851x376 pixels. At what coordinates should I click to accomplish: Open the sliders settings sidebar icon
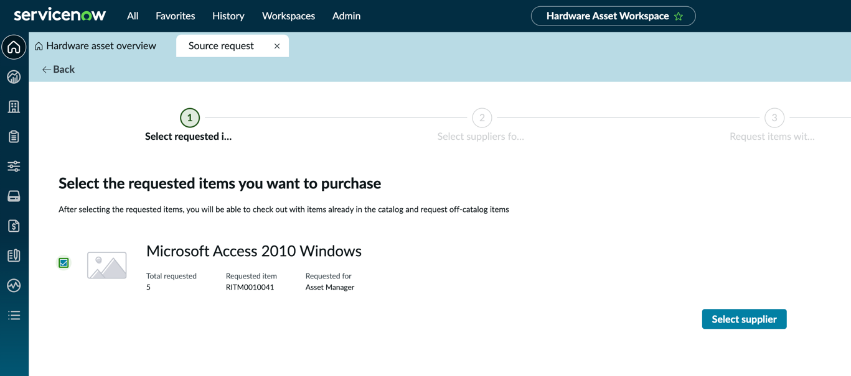tap(14, 167)
